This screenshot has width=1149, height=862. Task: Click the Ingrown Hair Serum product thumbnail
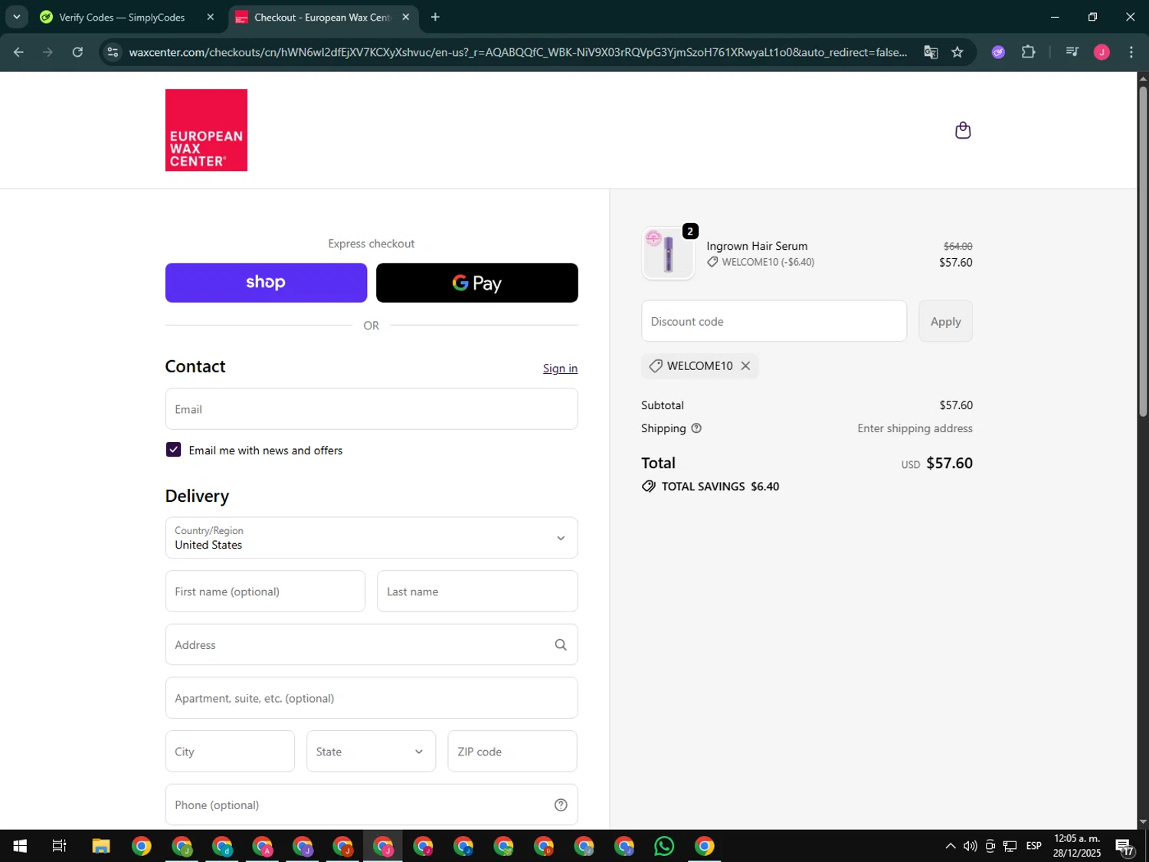click(x=668, y=254)
